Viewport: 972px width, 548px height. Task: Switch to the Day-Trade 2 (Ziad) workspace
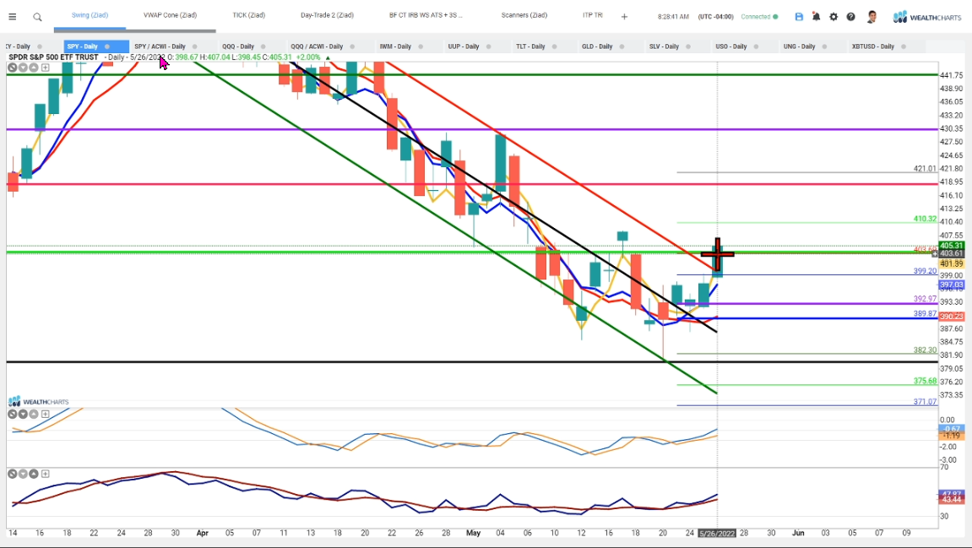(x=328, y=15)
